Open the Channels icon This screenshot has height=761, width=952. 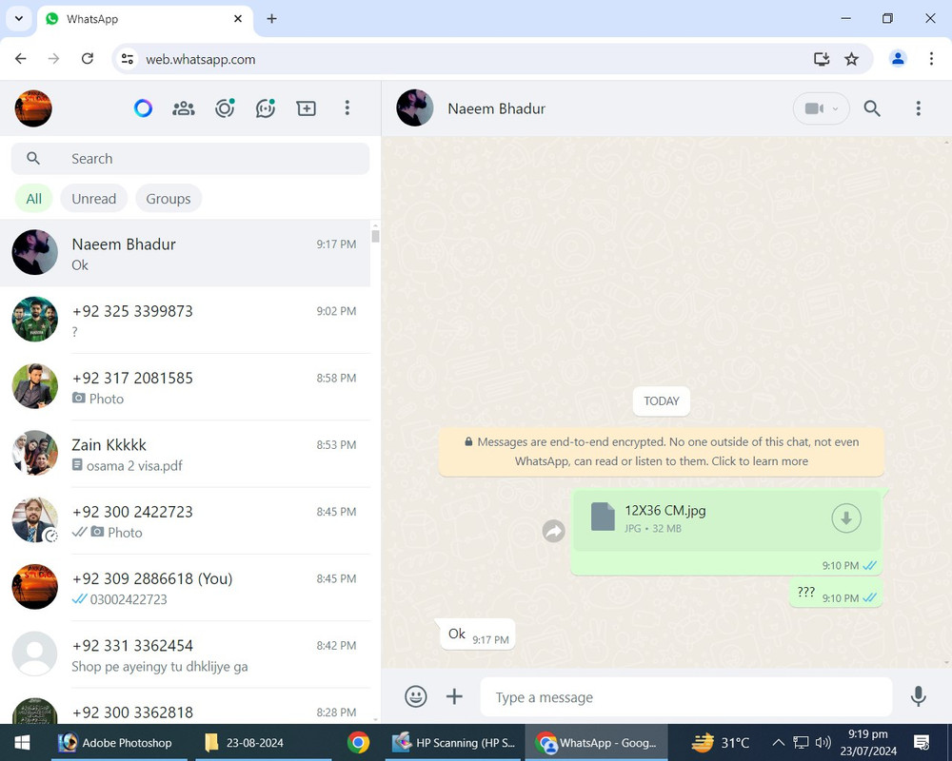pos(266,108)
